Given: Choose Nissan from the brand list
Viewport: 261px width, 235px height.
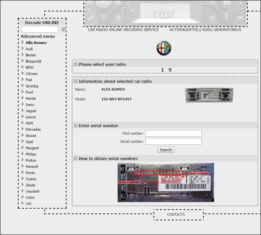Looking at the screenshot, I should pos(31,136).
